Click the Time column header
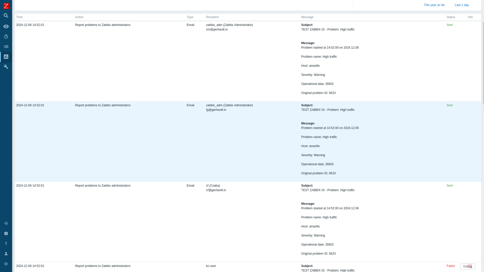This screenshot has width=484, height=272. pos(19,17)
